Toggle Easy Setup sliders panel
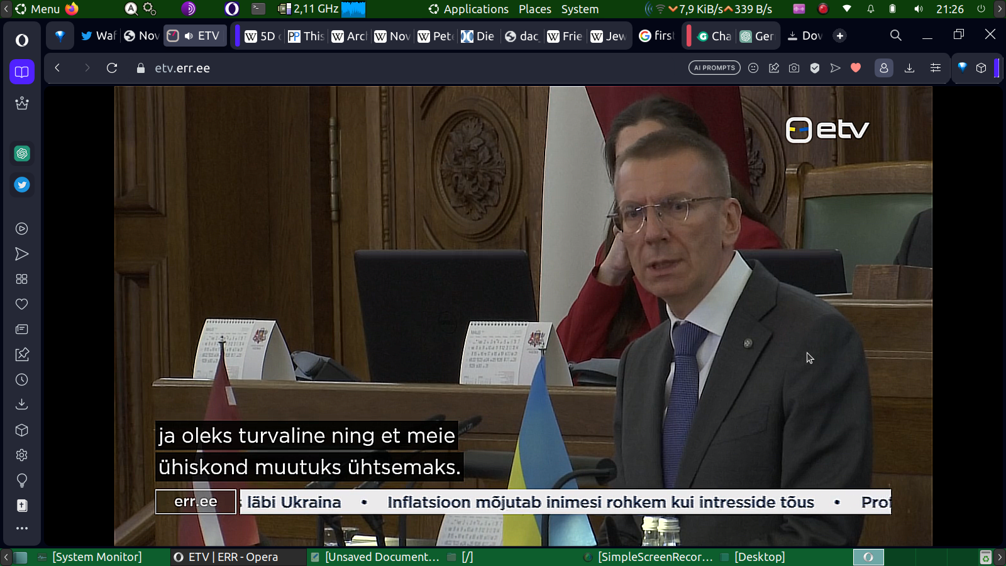 [936, 68]
